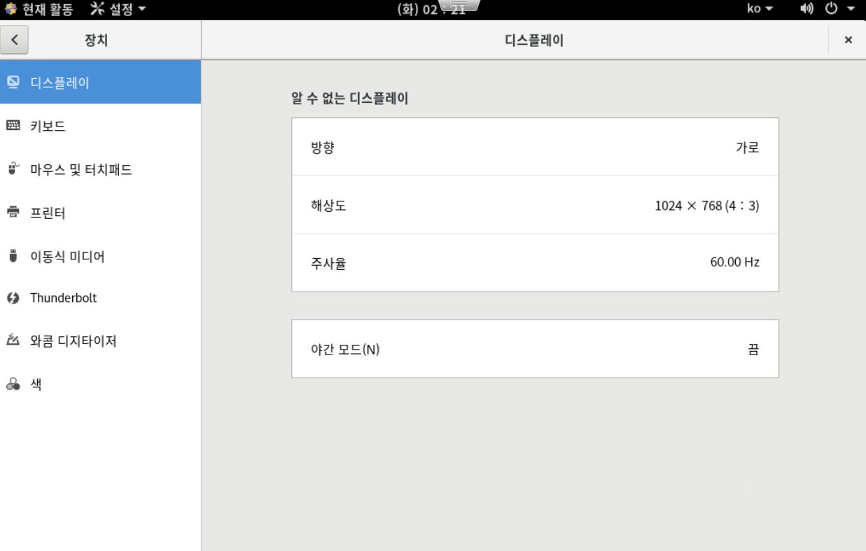Screen dimensions: 866x551
Task: Select 이동식 미디어 in the sidebar
Action: click(100, 256)
